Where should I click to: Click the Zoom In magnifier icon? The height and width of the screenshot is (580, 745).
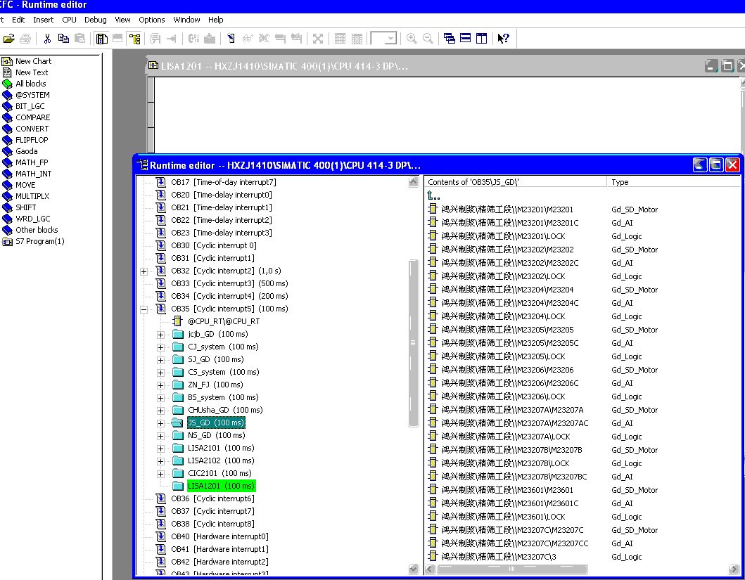pyautogui.click(x=412, y=39)
